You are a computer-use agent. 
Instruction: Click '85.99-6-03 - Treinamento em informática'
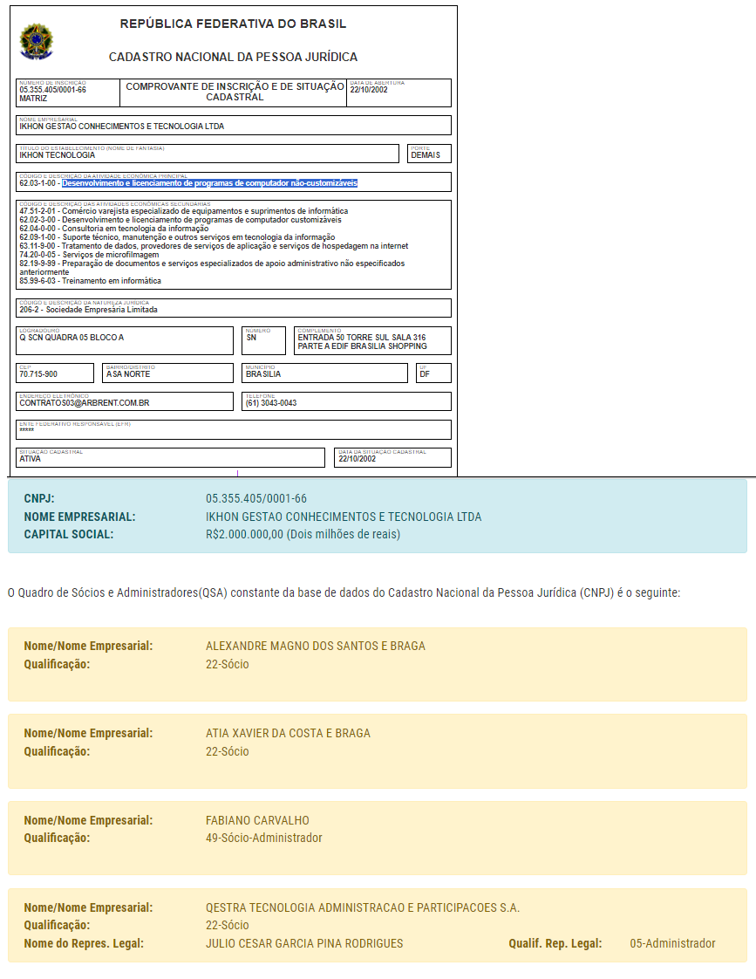(90, 281)
